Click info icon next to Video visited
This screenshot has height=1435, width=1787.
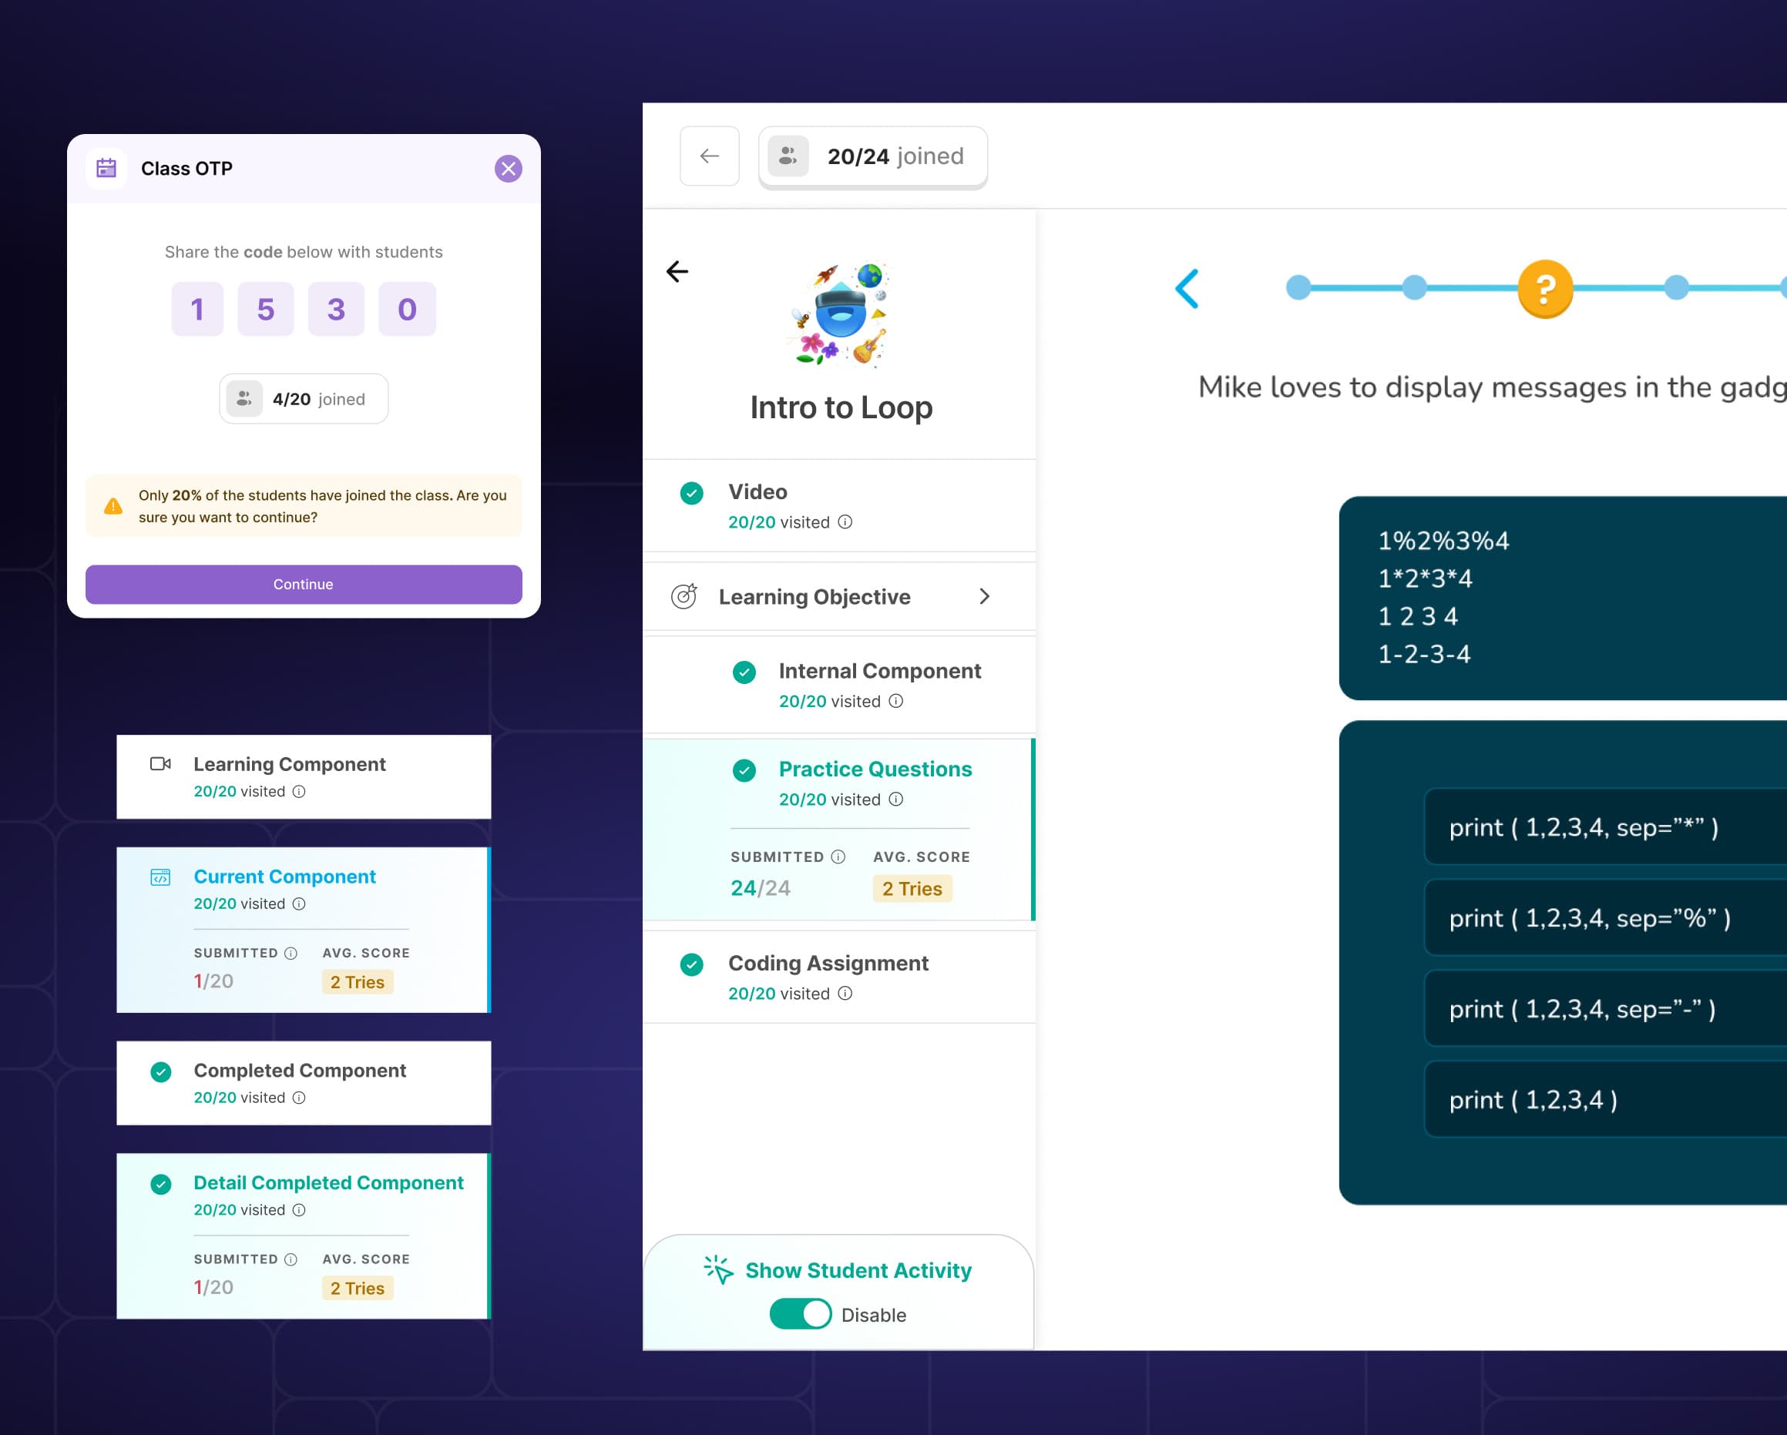coord(845,522)
